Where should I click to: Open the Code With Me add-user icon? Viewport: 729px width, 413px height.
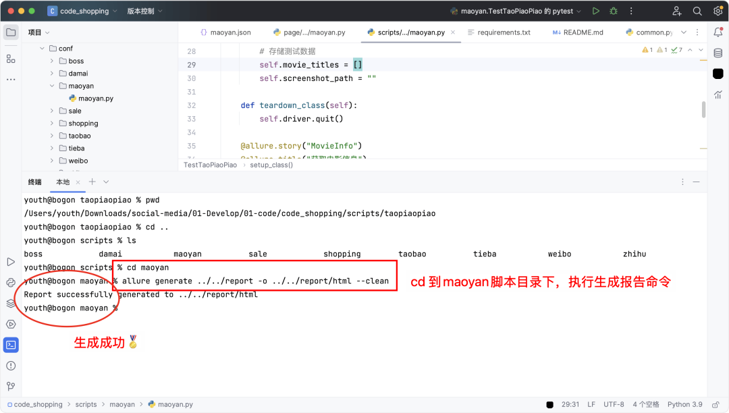coord(677,11)
